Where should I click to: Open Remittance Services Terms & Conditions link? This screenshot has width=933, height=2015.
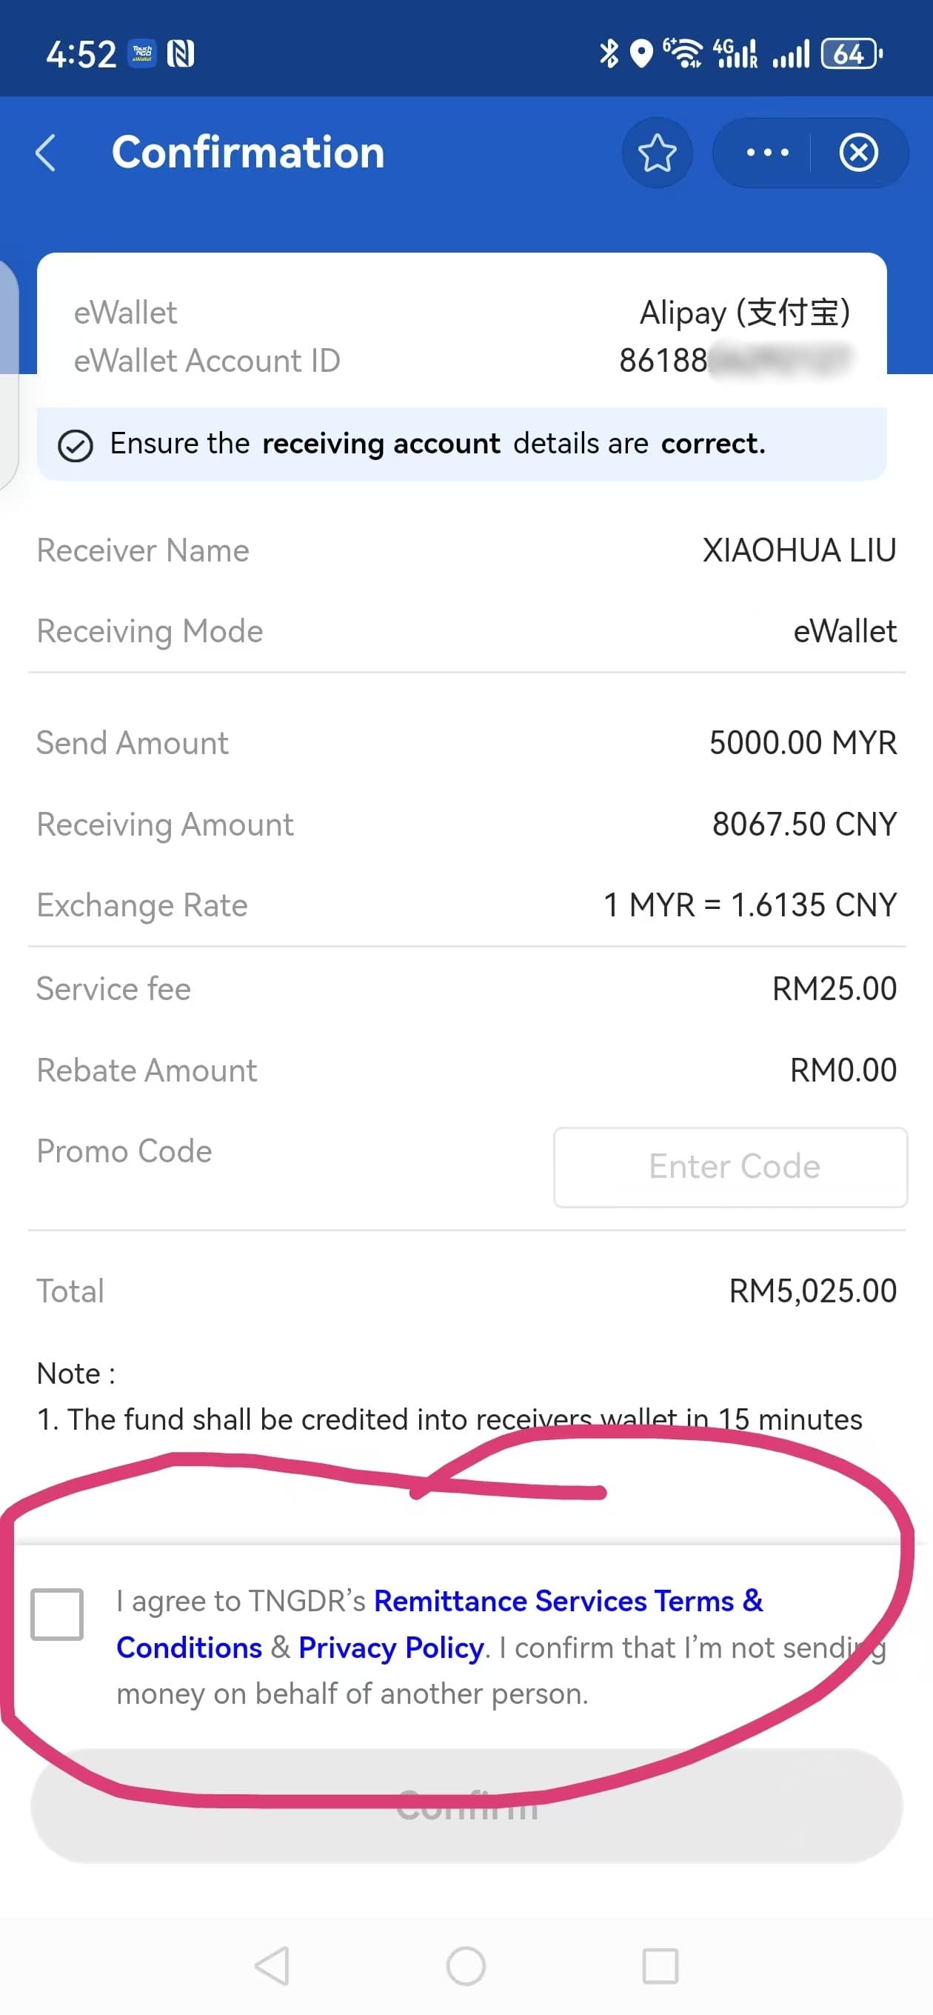(569, 1601)
